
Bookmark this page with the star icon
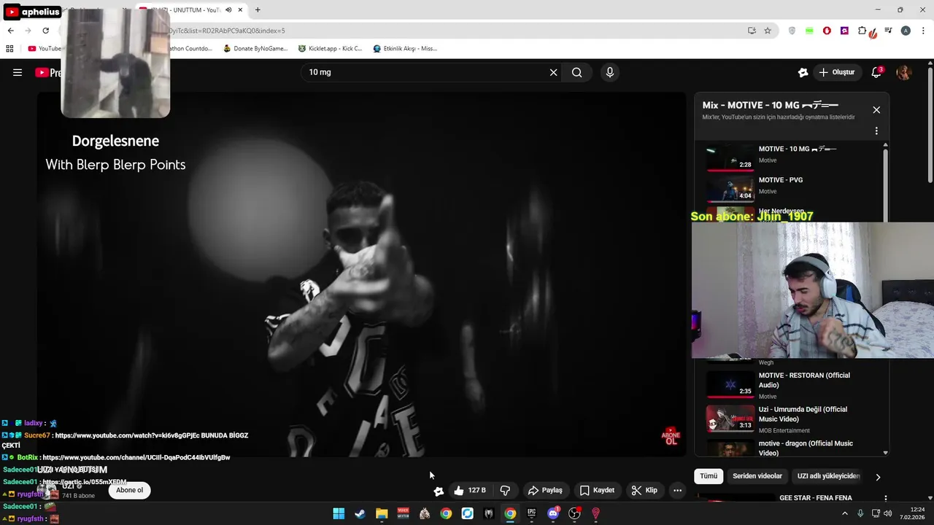(x=768, y=31)
